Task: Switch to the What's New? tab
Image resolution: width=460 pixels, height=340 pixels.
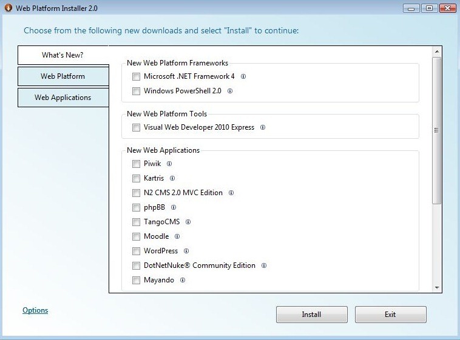Action: click(63, 55)
